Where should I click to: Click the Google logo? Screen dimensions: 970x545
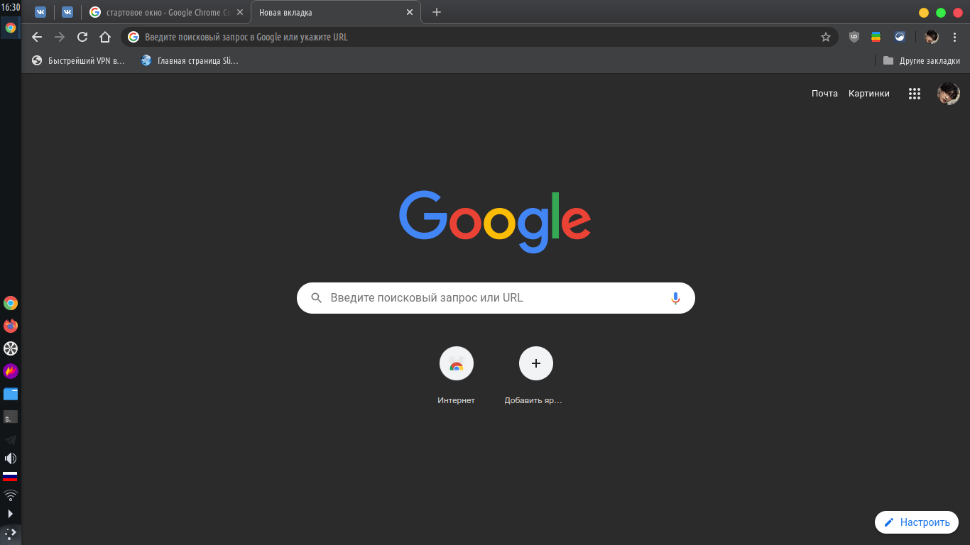click(x=495, y=221)
